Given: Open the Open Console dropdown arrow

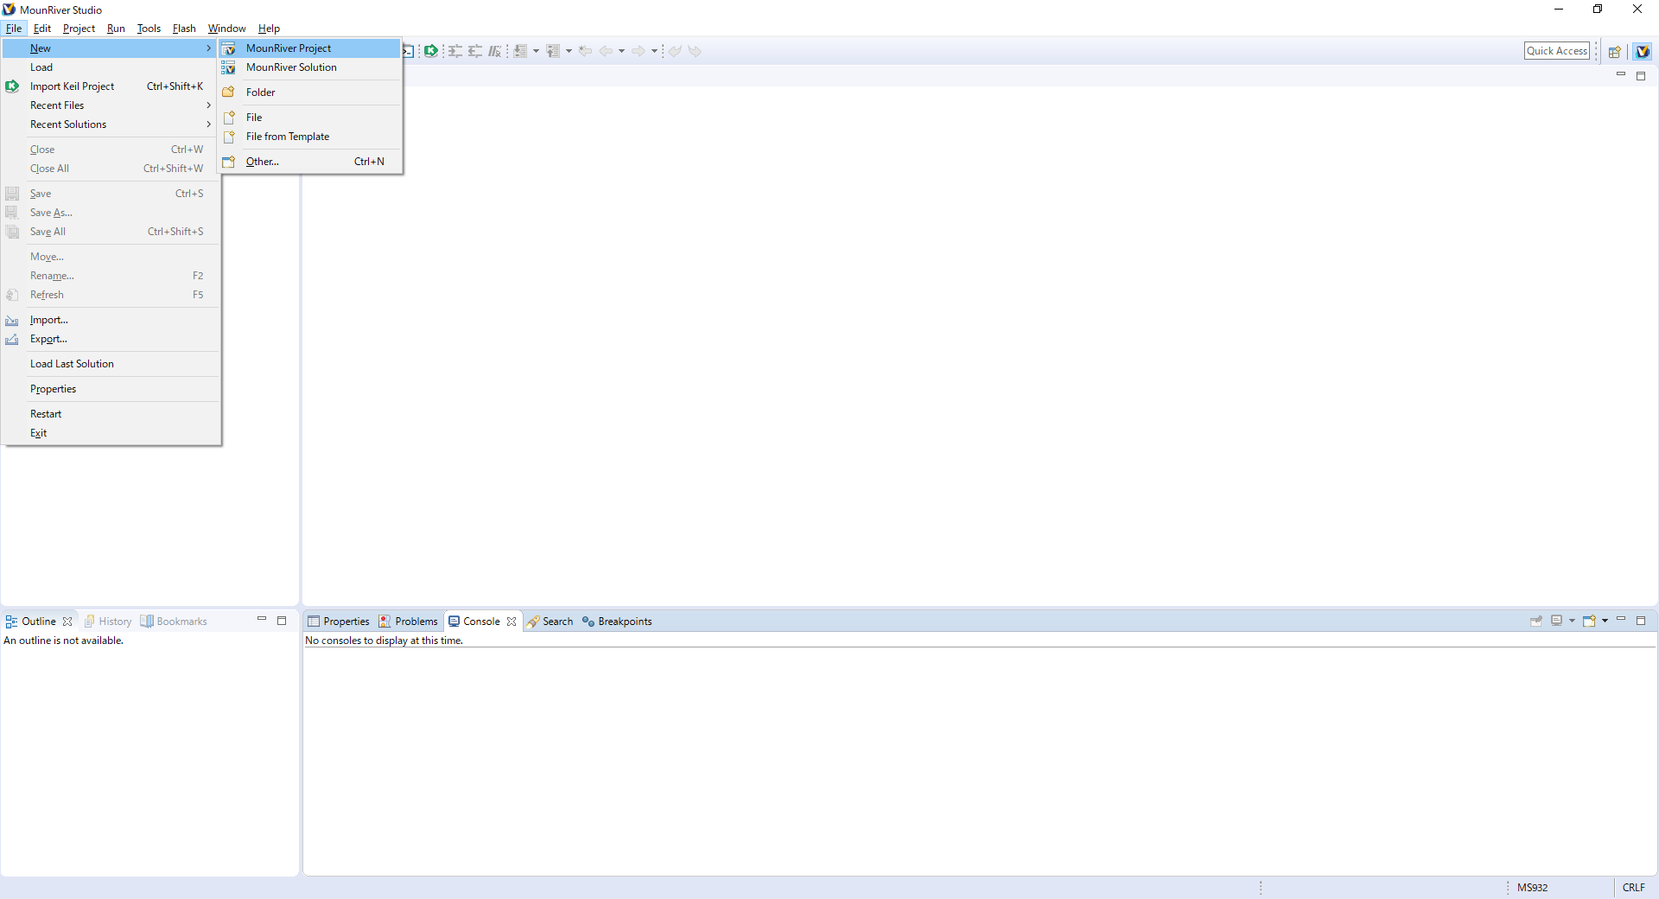Looking at the screenshot, I should click(1605, 622).
